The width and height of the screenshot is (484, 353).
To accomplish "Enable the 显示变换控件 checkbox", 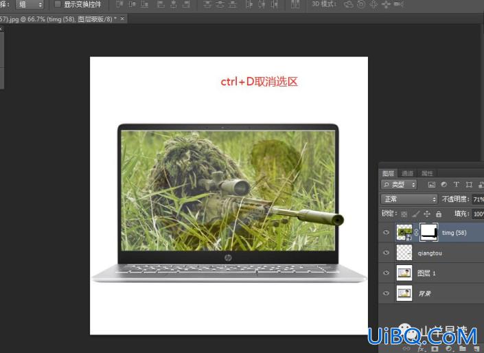I will pyautogui.click(x=58, y=4).
